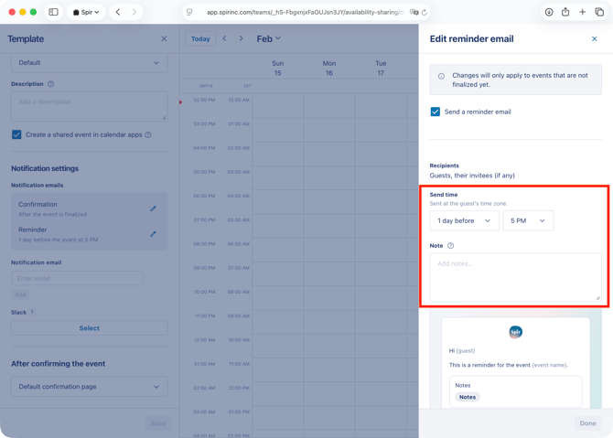Click the Safari share icon
The image size is (613, 438).
click(565, 12)
